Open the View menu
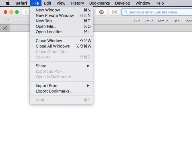192x155 pixels. point(61,3)
